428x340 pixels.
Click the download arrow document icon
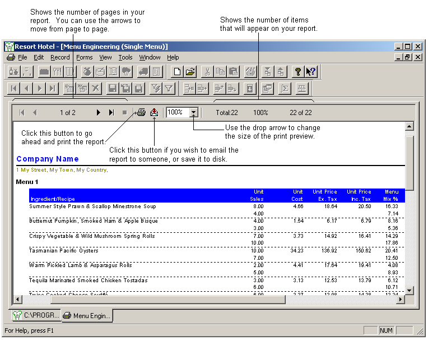click(x=250, y=88)
